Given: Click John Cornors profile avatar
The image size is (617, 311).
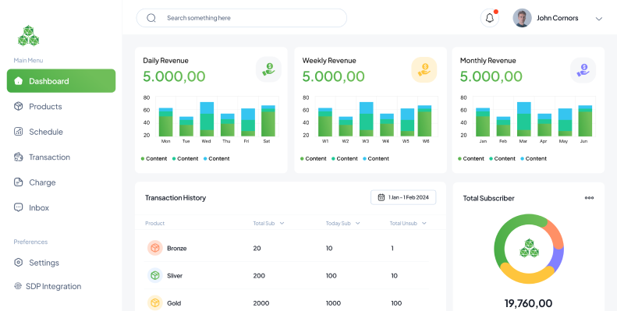Looking at the screenshot, I should point(522,18).
